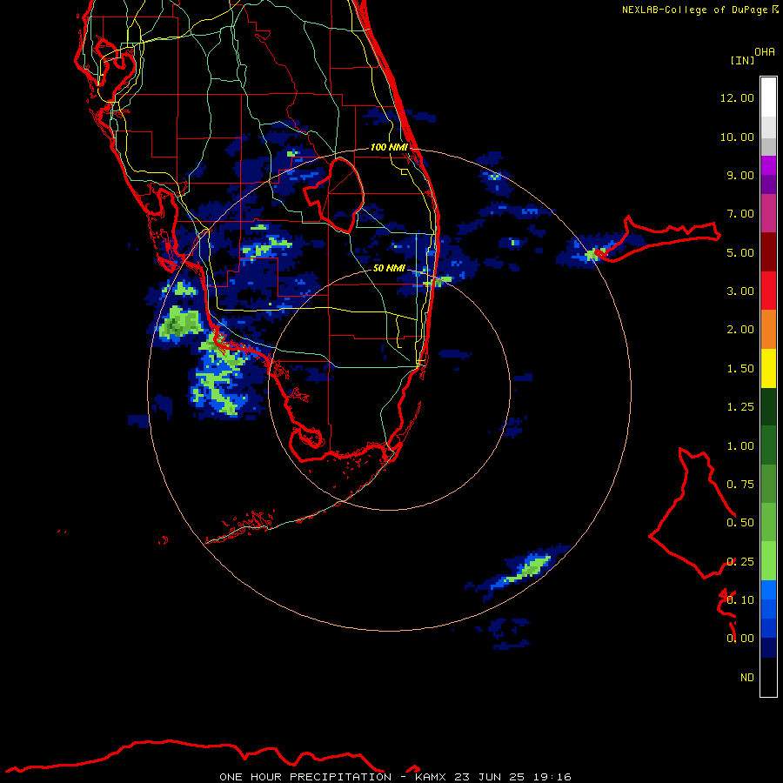The width and height of the screenshot is (783, 783).
Task: Click the OHA product code label
Action: coord(765,52)
